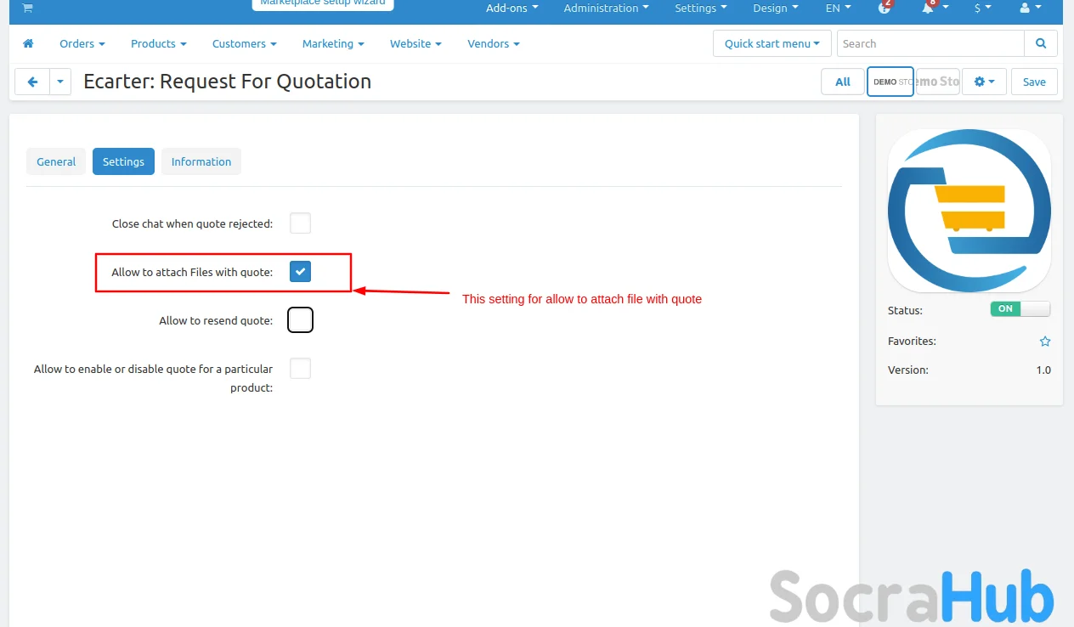Click into the Search input field
Image resolution: width=1074 pixels, height=627 pixels.
click(x=930, y=43)
